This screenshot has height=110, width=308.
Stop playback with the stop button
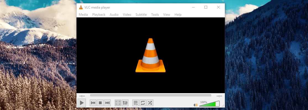100,103
